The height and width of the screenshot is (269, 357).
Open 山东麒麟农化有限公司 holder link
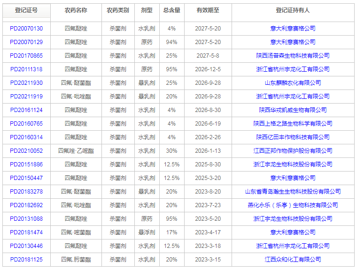pyautogui.click(x=293, y=83)
